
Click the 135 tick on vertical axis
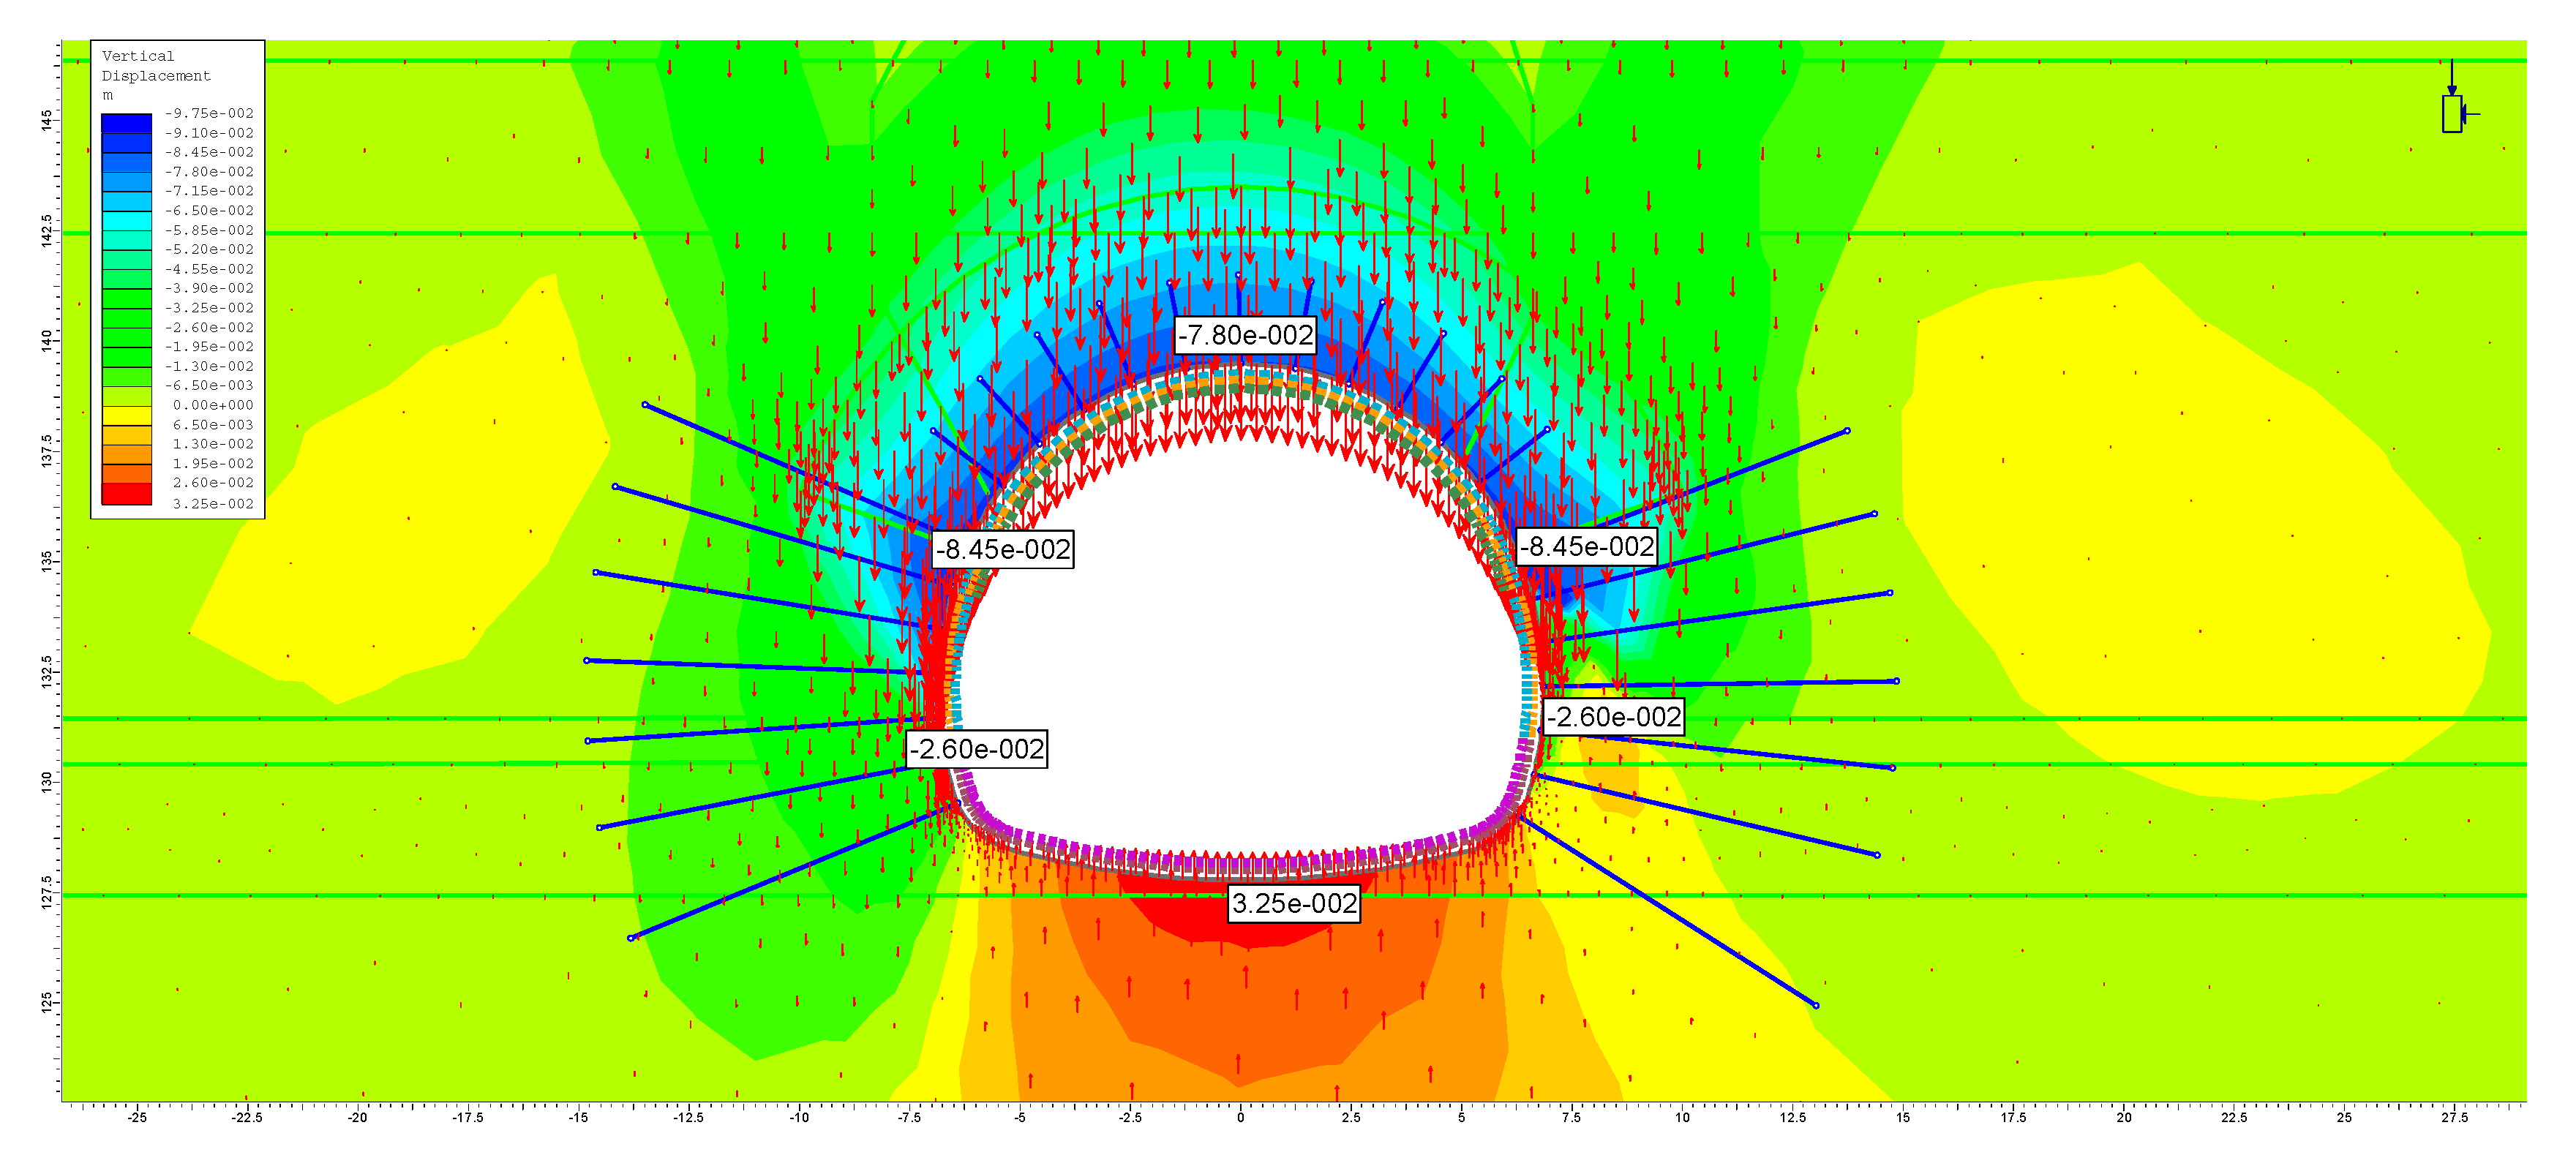pos(47,561)
